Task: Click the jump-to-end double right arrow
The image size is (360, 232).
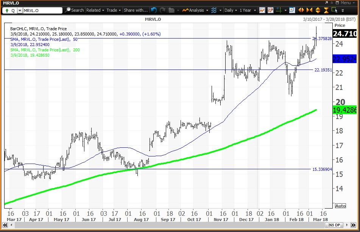Action: tap(353, 225)
